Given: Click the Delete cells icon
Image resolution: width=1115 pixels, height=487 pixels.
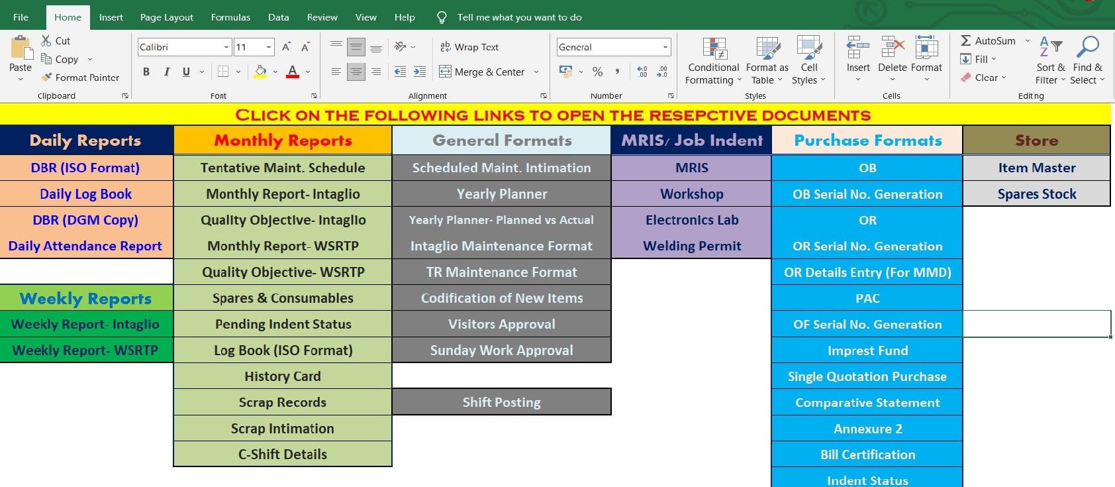Looking at the screenshot, I should pyautogui.click(x=893, y=48).
